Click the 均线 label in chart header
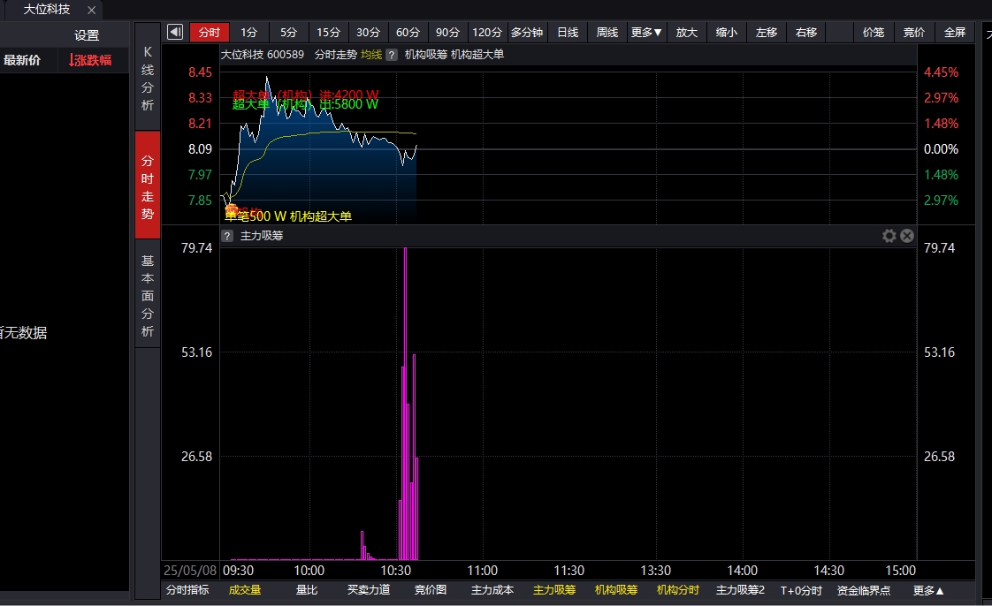The height and width of the screenshot is (606, 992). point(371,55)
